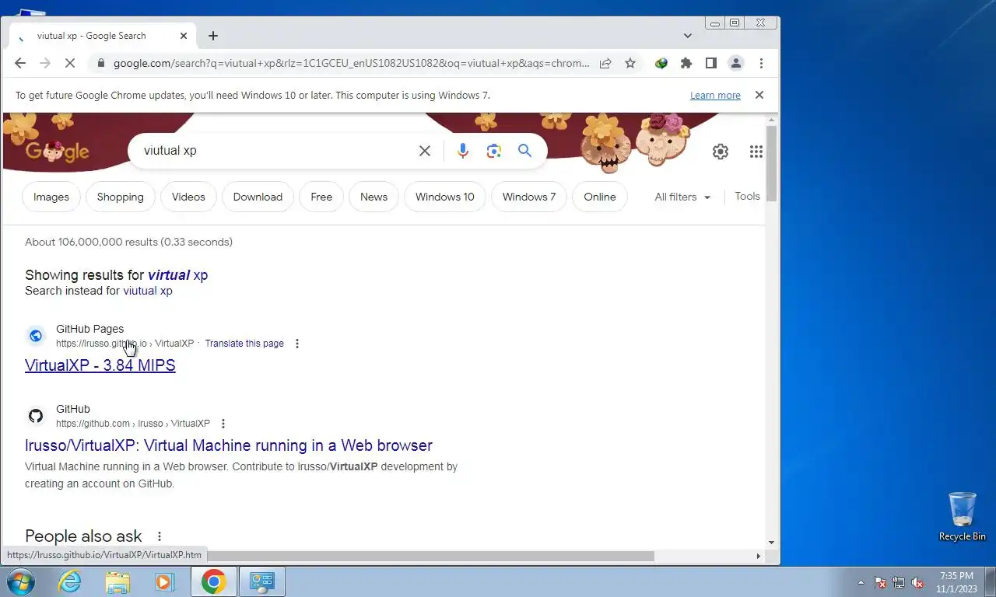Show hidden system tray icons
Screen dimensions: 996x597
(861, 582)
